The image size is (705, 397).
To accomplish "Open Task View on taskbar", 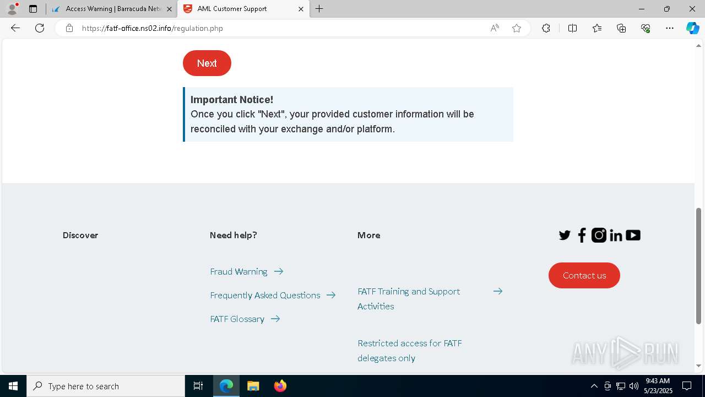I will point(198,386).
